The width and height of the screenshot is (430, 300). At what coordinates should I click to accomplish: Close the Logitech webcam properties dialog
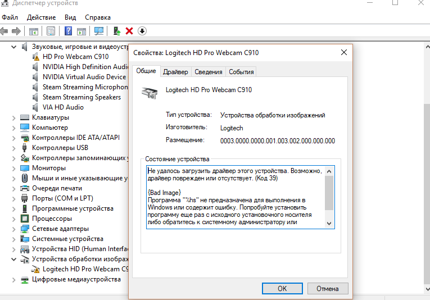[344, 52]
